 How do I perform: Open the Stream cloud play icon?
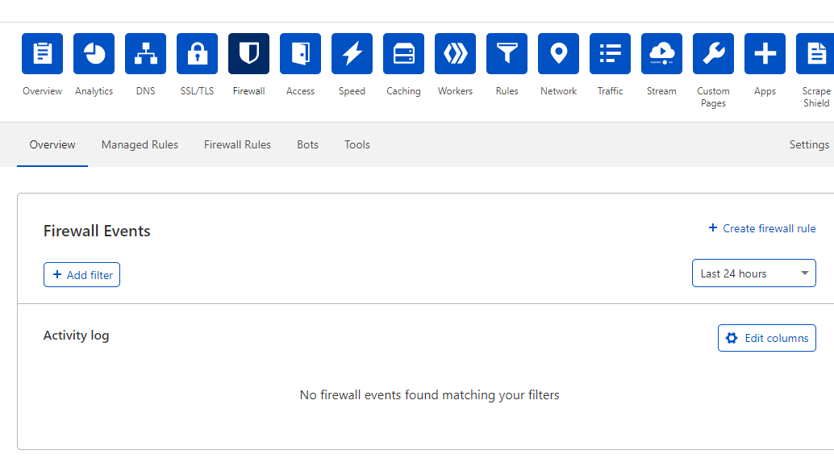tap(661, 54)
